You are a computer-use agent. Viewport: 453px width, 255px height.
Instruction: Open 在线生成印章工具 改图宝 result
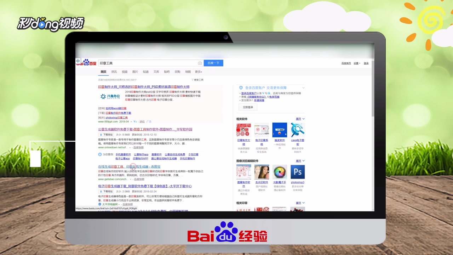click(x=129, y=167)
